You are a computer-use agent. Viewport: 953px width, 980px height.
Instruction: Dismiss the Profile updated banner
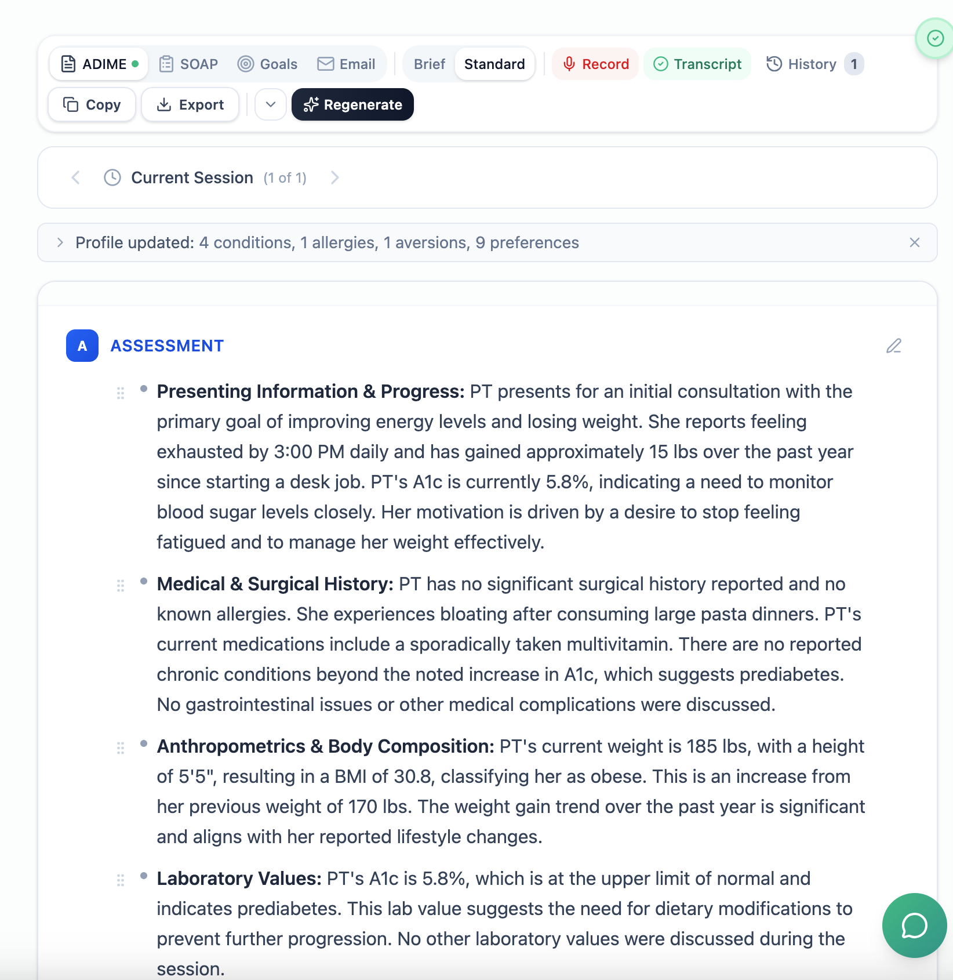[x=914, y=242]
